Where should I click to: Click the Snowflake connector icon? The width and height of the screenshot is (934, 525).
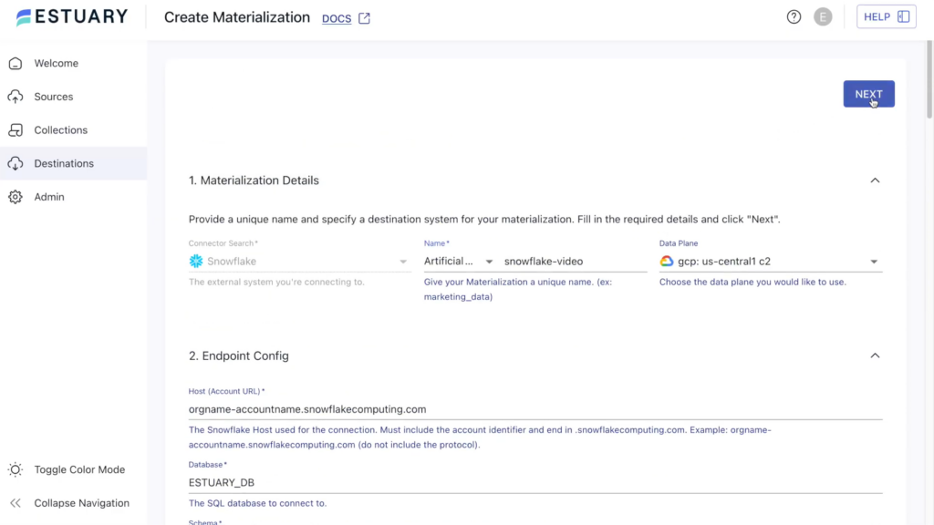coord(196,261)
